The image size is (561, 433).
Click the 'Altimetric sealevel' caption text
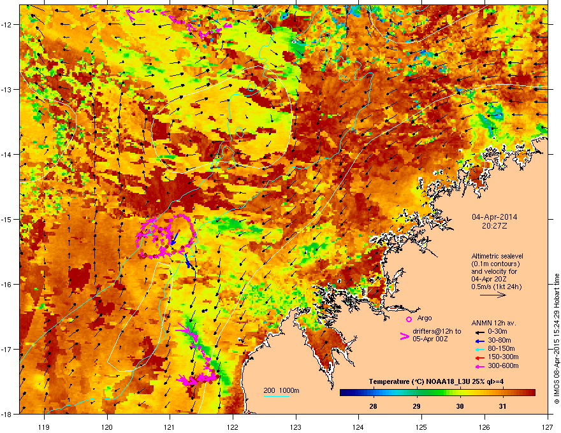coord(497,256)
